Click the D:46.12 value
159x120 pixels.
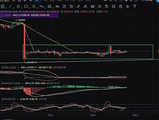pos(33,99)
